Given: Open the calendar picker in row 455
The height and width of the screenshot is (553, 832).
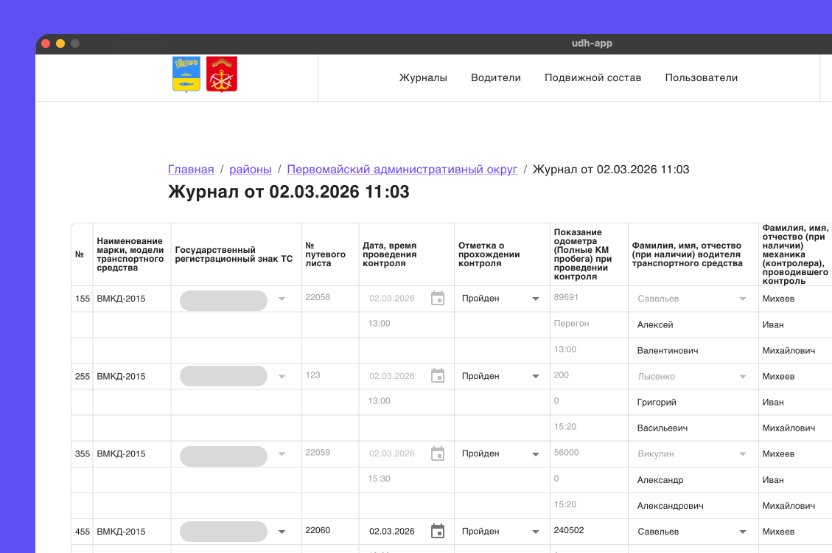Looking at the screenshot, I should (438, 531).
